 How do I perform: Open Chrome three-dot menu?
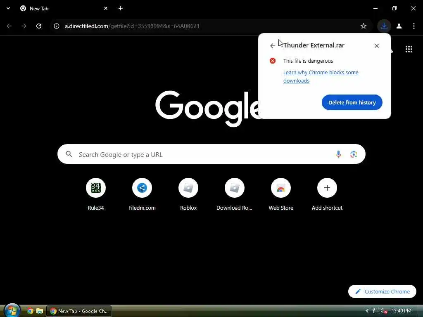tap(414, 26)
